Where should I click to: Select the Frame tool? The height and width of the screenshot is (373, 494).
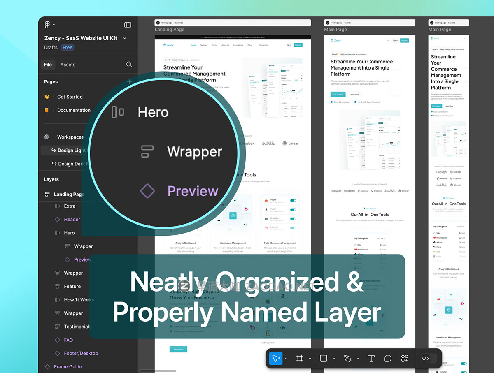click(300, 359)
